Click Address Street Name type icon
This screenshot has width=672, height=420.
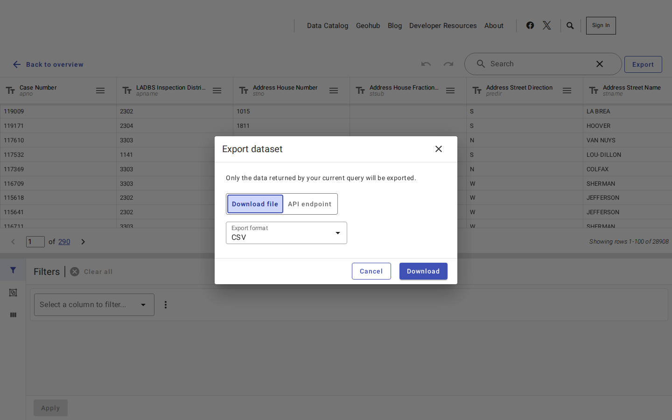pos(594,91)
